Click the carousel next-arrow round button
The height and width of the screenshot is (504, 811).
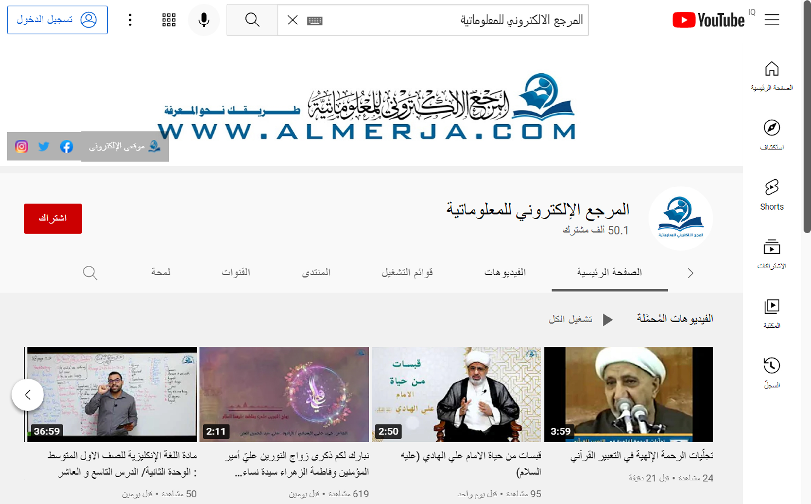[28, 395]
